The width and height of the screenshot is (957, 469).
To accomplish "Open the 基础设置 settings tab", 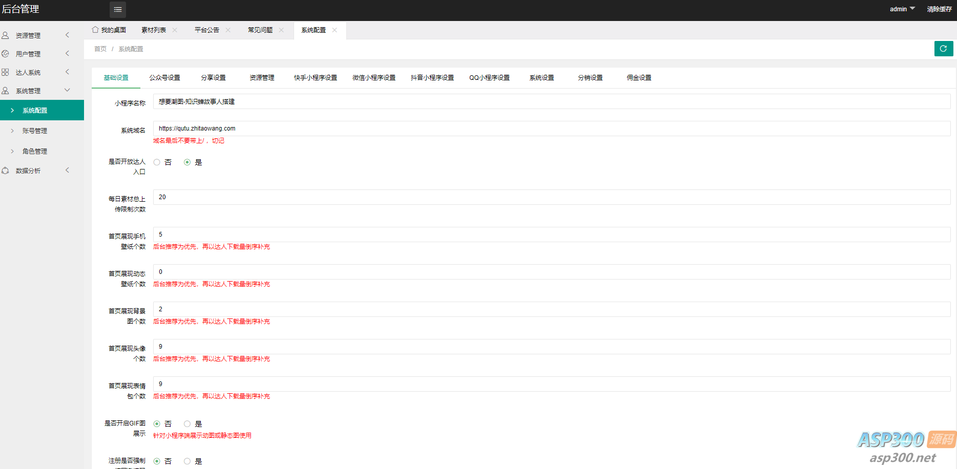I will 116,78.
